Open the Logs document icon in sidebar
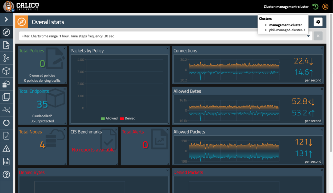Image resolution: width=333 pixels, height=193 pixels. (x=6, y=161)
